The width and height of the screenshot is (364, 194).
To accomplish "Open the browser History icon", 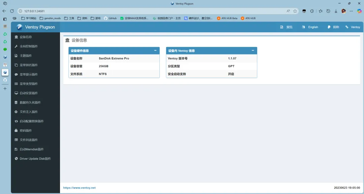I will 328,11.
